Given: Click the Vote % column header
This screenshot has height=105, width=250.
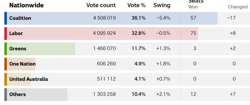Looking at the screenshot, I should point(137,5).
